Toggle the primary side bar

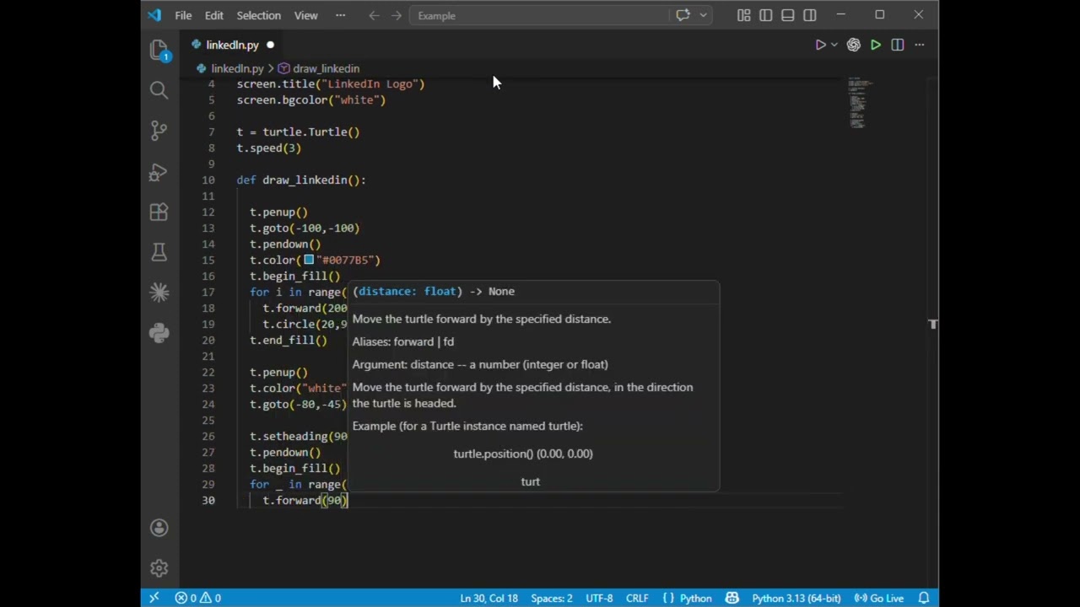[765, 15]
